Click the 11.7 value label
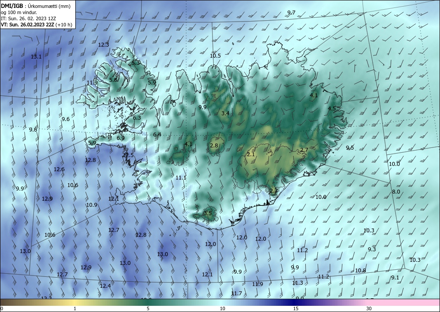This screenshot has height=312, width=440. tap(236, 294)
